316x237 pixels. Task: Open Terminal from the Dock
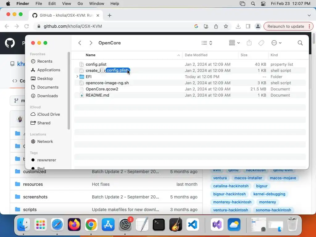coord(159,225)
